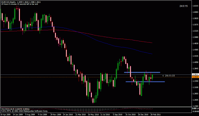Click the 29 Nov 2009 date label

click(56, 114)
